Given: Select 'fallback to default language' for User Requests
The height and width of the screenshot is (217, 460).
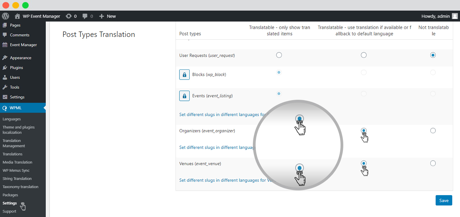Looking at the screenshot, I should coord(364,55).
